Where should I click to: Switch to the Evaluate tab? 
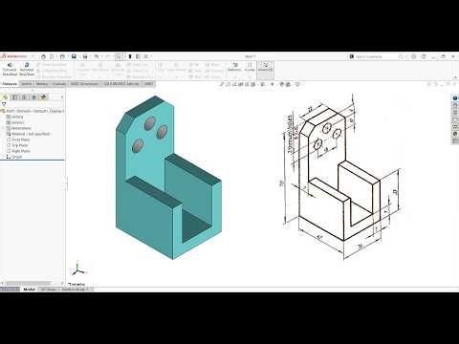tap(59, 84)
